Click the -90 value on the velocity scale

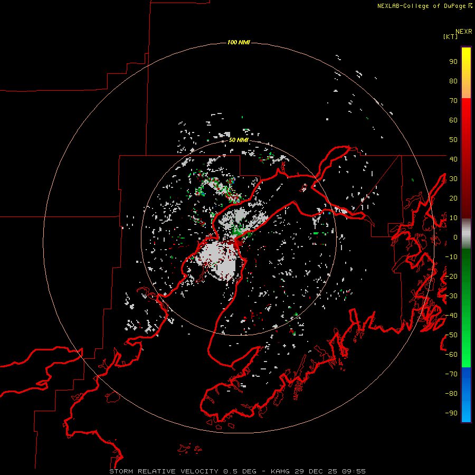tap(451, 413)
